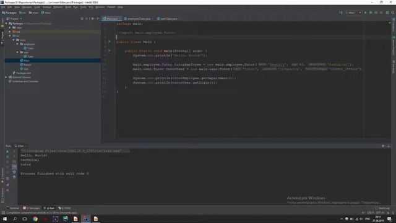Select Packages.iml file in tree
The image size is (396, 223).
pyautogui.click(x=22, y=73)
